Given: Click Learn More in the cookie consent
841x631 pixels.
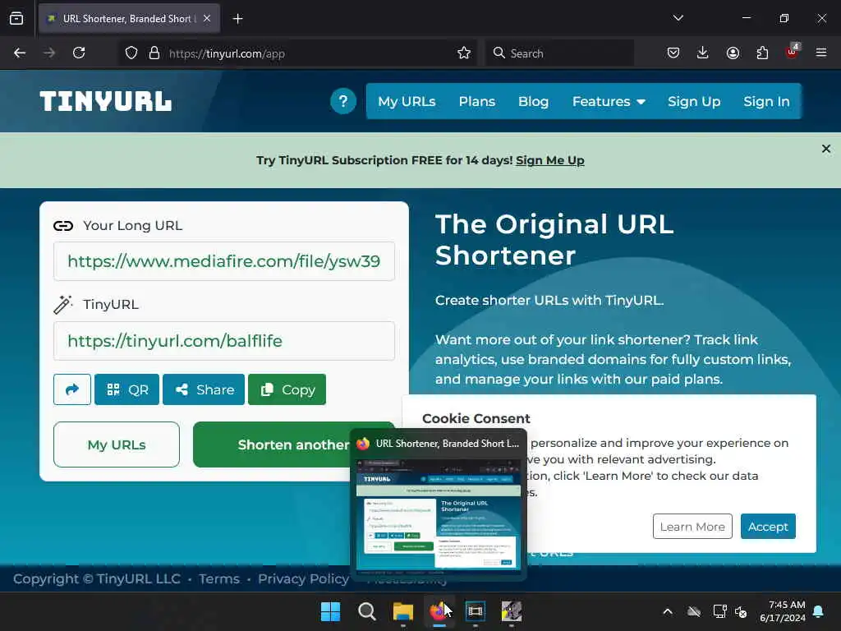Looking at the screenshot, I should (x=692, y=527).
